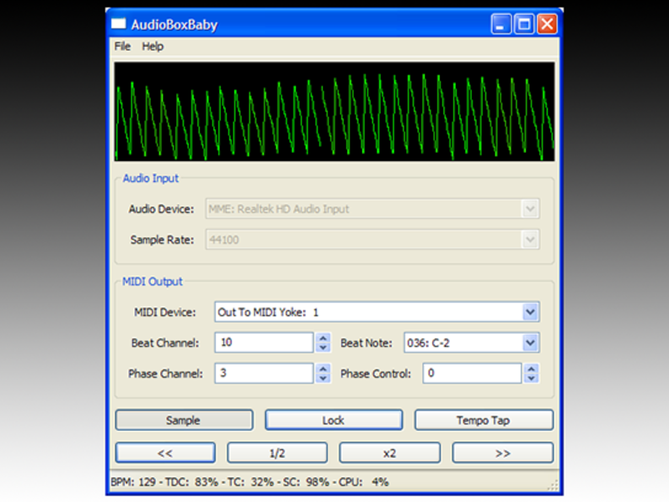Open the Help menu

click(152, 46)
